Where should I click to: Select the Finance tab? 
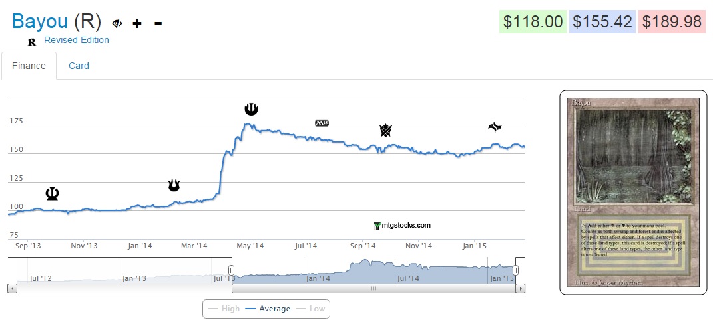click(29, 66)
